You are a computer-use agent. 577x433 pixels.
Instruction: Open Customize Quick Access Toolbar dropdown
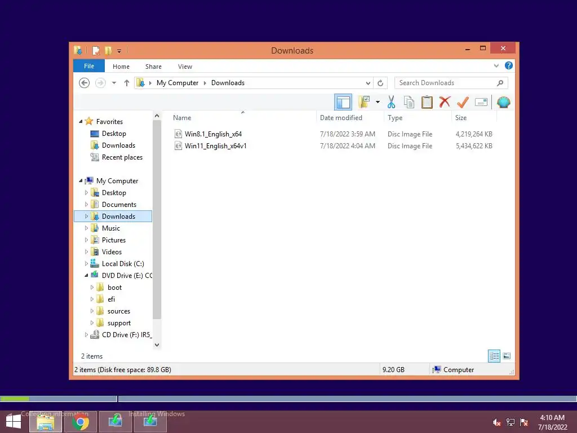point(119,51)
